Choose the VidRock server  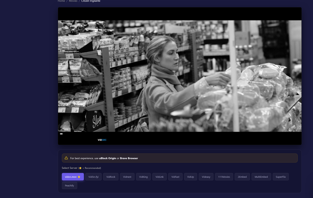click(x=111, y=177)
